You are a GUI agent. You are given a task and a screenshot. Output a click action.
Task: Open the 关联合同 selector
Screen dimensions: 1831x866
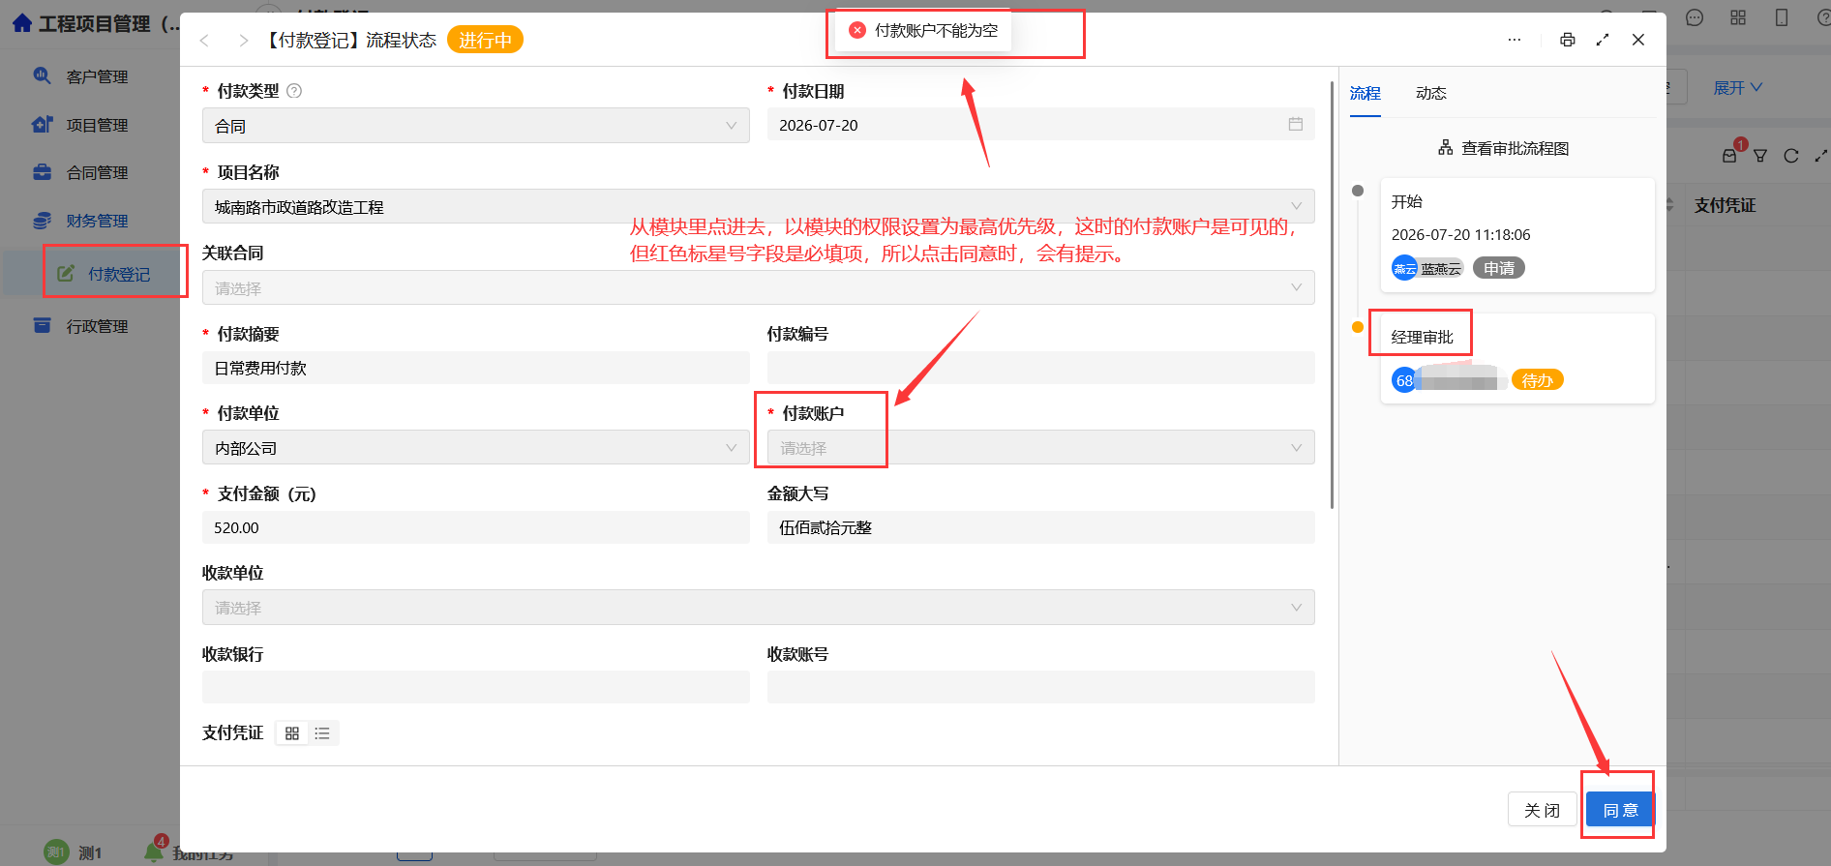[759, 288]
